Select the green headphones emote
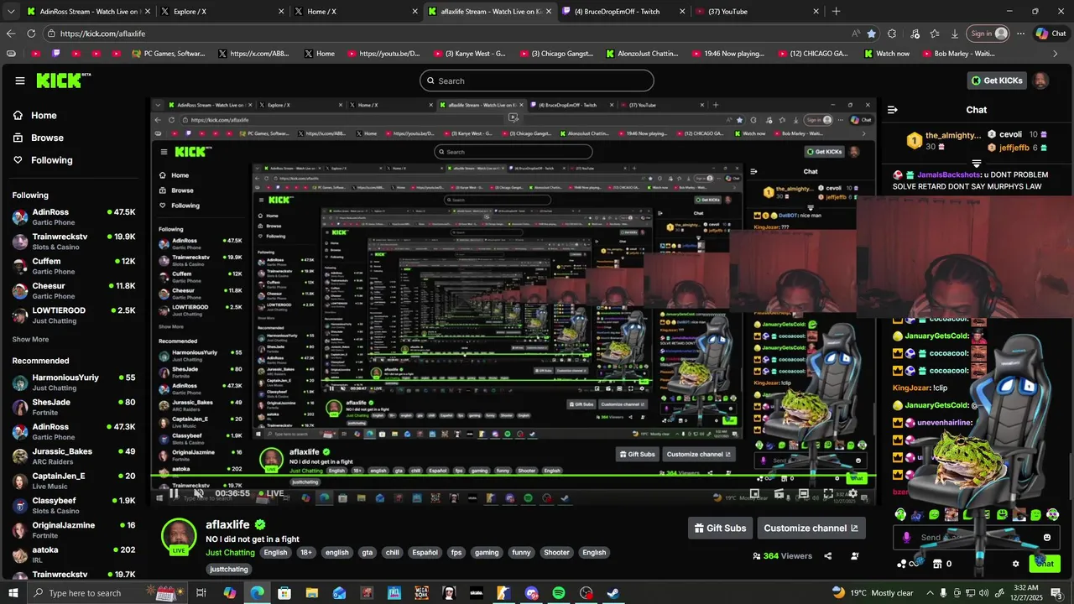 (x=900, y=514)
